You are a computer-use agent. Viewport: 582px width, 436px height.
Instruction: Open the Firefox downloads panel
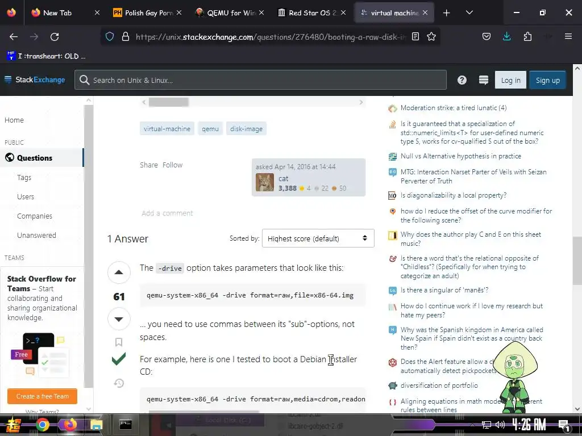506,37
